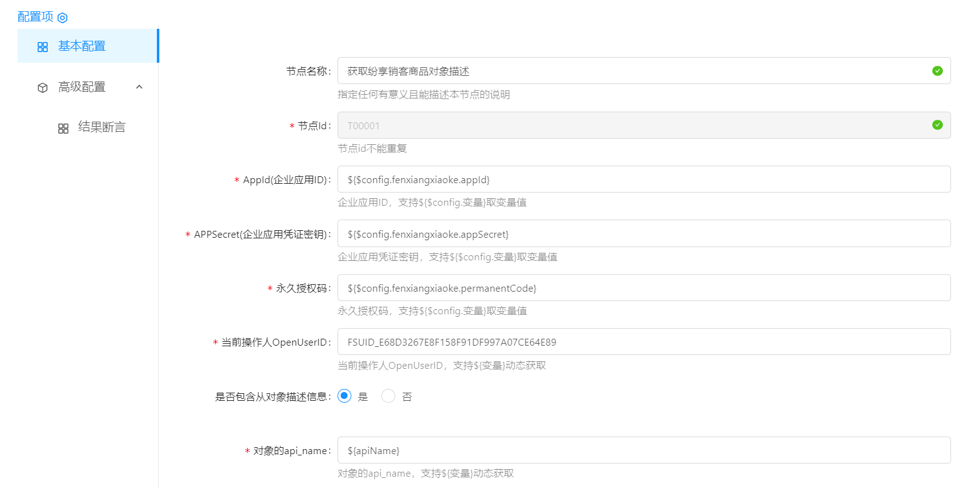968x488 pixels.
Task: Click the hexagon icon next to 配置项
Action: (62, 18)
